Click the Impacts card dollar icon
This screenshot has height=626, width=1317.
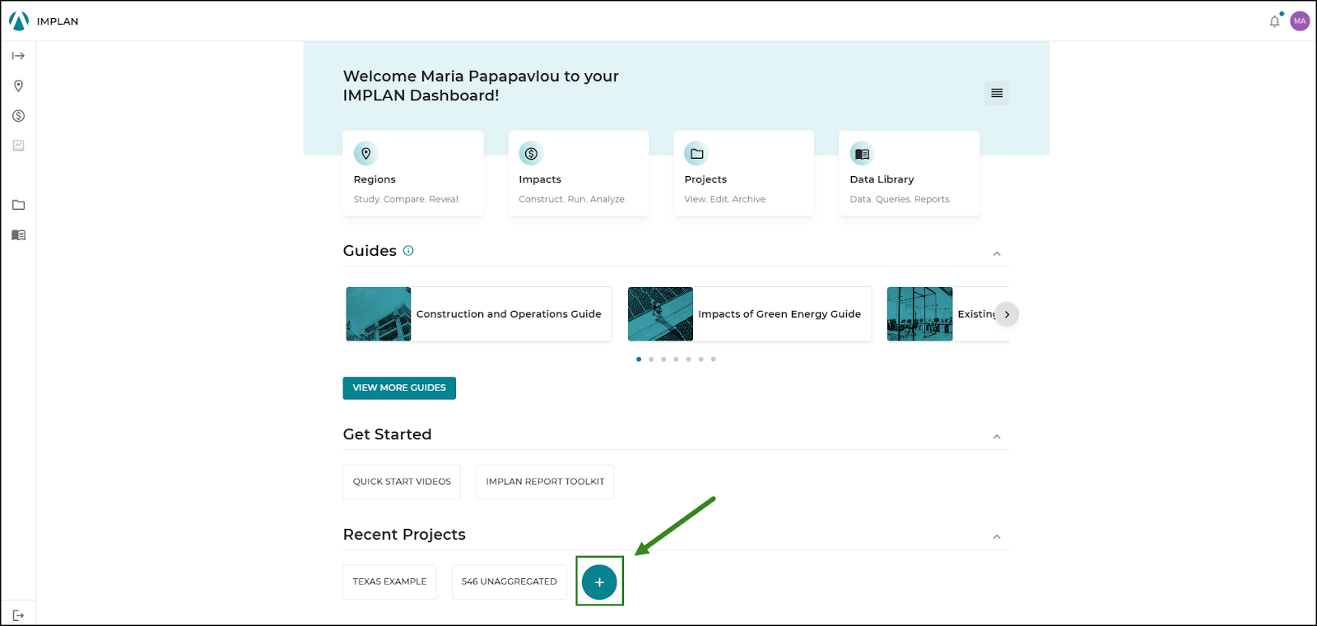pyautogui.click(x=531, y=154)
